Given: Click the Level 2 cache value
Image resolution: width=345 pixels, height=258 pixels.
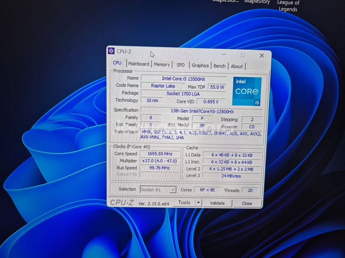Looking at the screenshot, I should pos(231,169).
